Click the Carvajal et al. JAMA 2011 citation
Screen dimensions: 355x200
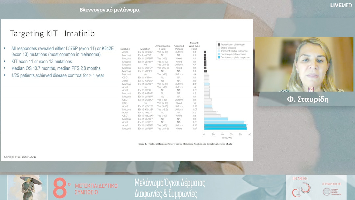[x=20, y=157]
